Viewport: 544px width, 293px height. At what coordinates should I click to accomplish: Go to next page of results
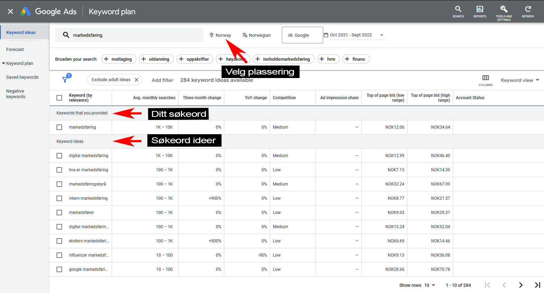coord(520,285)
